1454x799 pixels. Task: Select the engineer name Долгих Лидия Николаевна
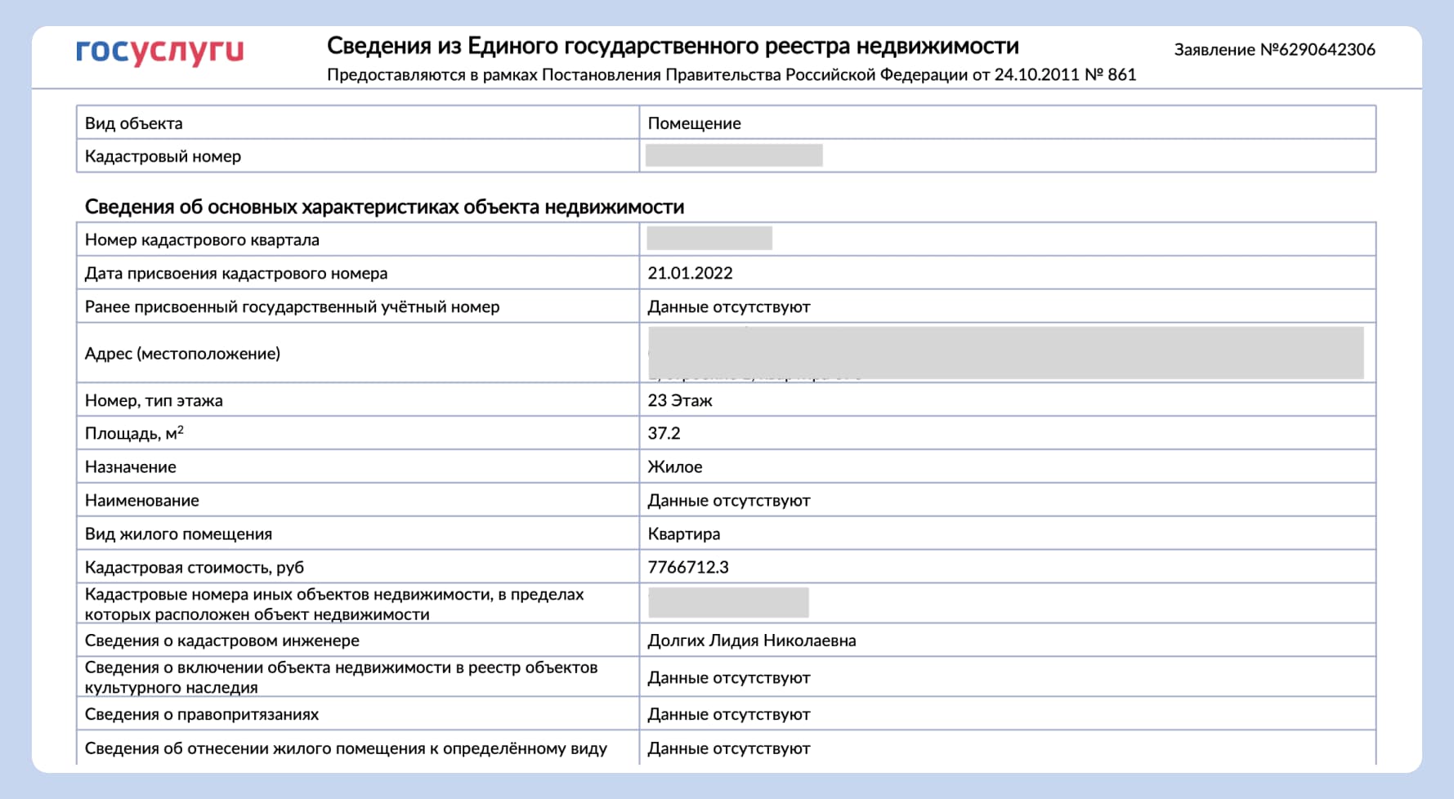pyautogui.click(x=751, y=641)
